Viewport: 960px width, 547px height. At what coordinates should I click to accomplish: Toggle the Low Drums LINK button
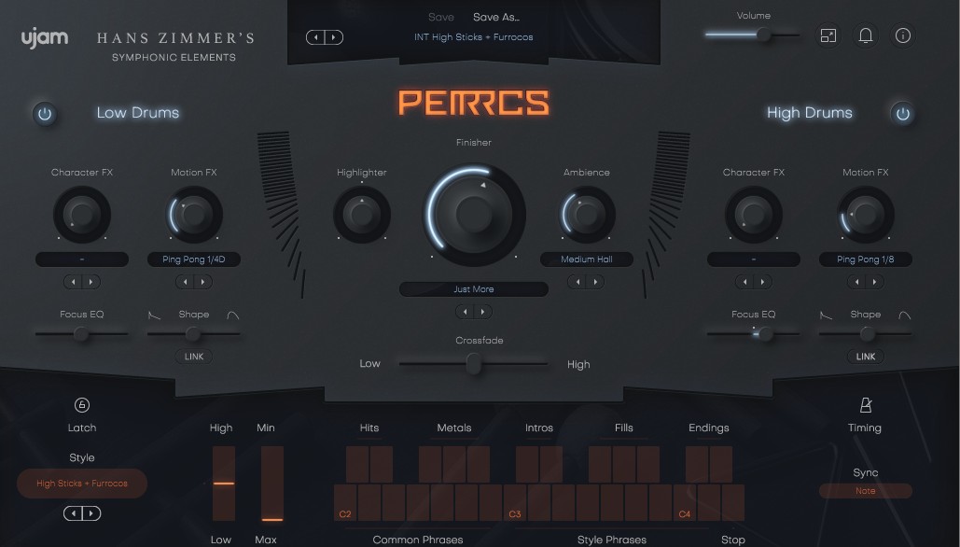pos(194,357)
